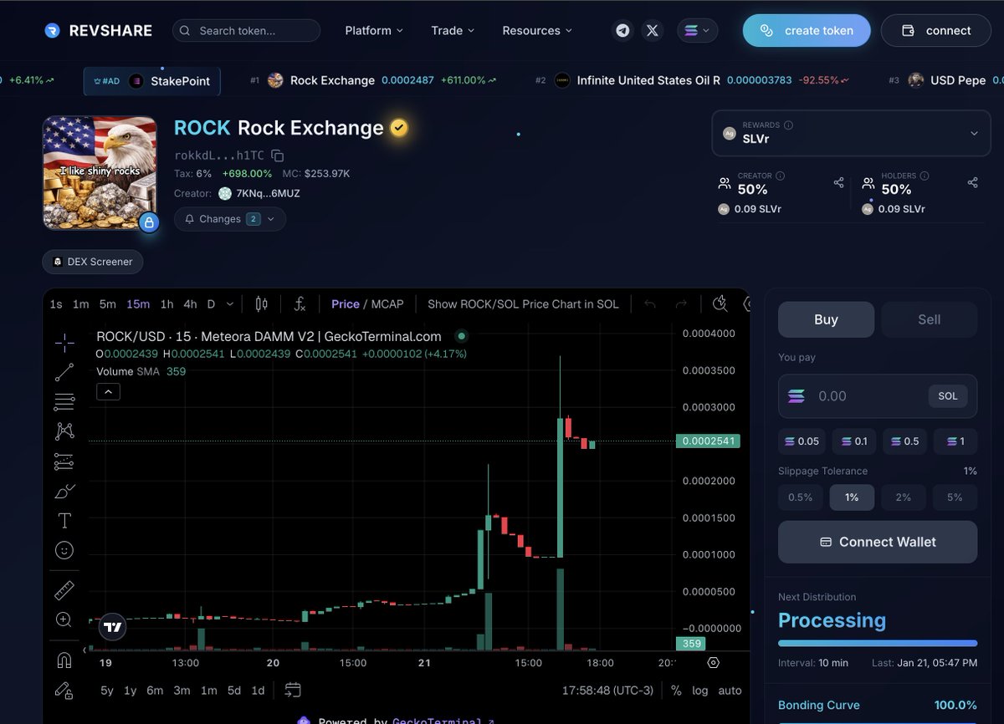Select 0.5% slippage tolerance
This screenshot has height=724, width=1004.
pos(801,497)
